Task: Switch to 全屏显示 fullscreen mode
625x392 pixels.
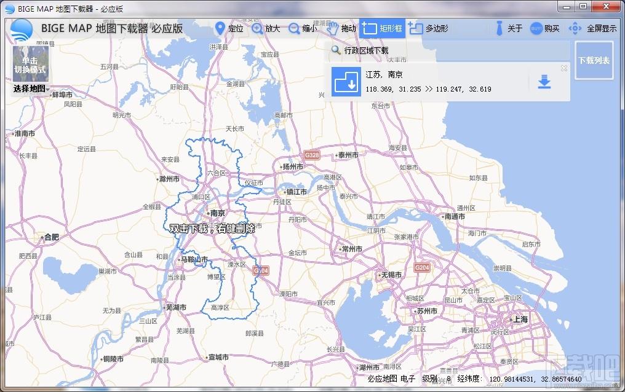Action: [593, 28]
